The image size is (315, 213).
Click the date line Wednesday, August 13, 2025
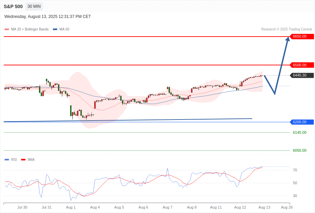[x=47, y=17]
